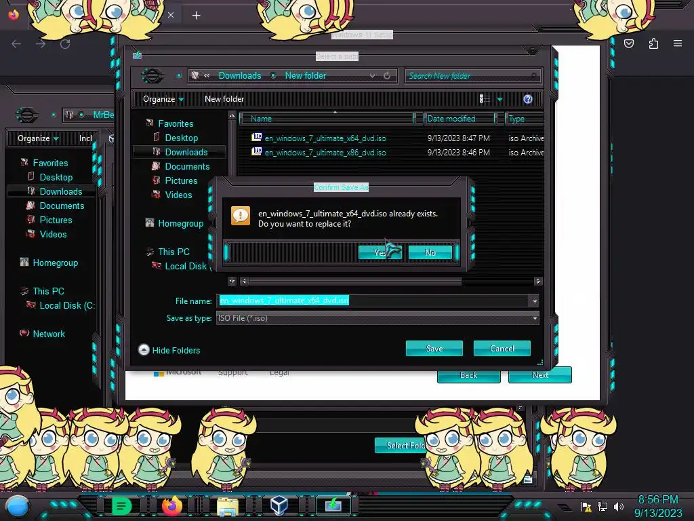694x521 pixels.
Task: Open the Firefox application menu hamburger icon
Action: coord(678,43)
